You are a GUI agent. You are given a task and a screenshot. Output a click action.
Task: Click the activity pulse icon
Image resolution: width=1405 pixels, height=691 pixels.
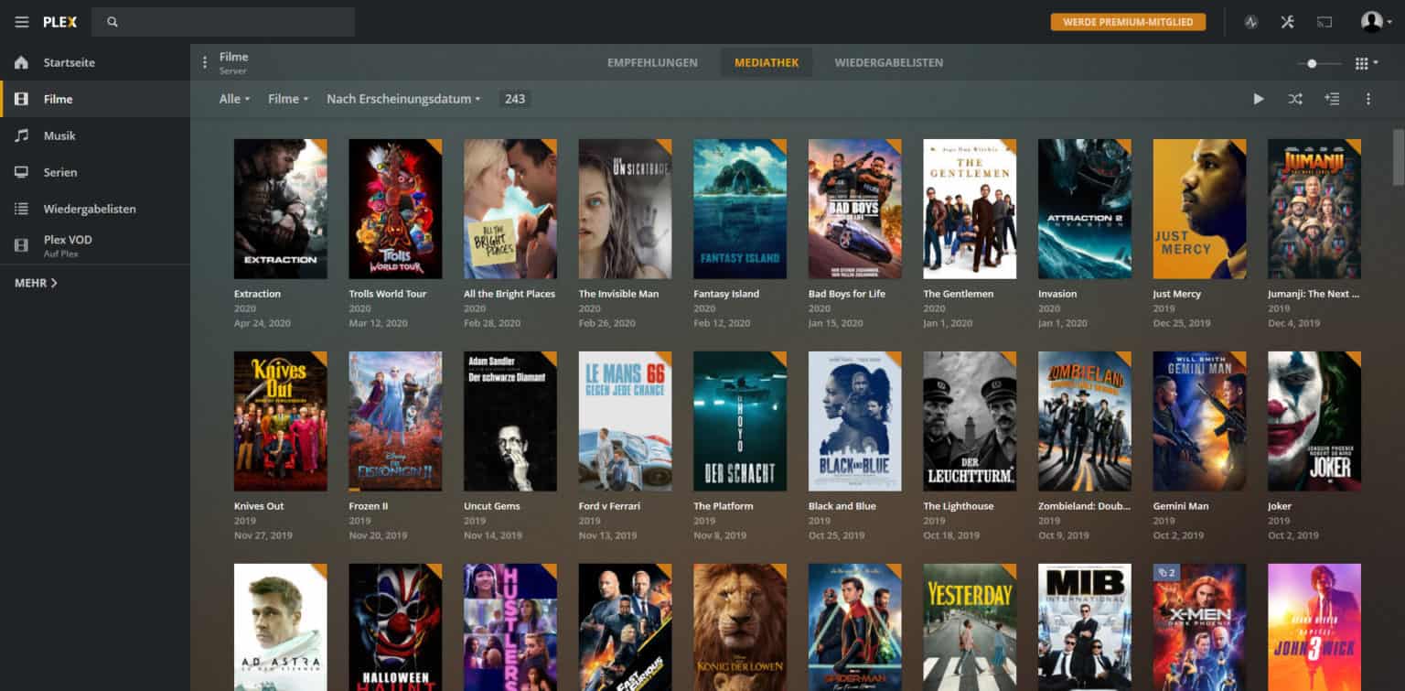[1252, 22]
